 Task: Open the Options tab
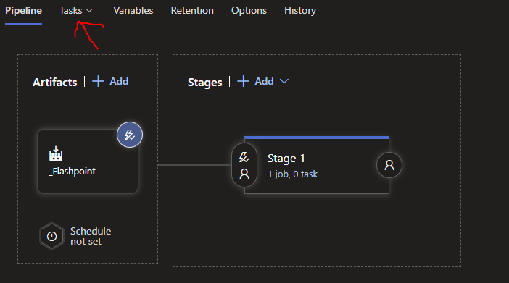click(x=249, y=11)
